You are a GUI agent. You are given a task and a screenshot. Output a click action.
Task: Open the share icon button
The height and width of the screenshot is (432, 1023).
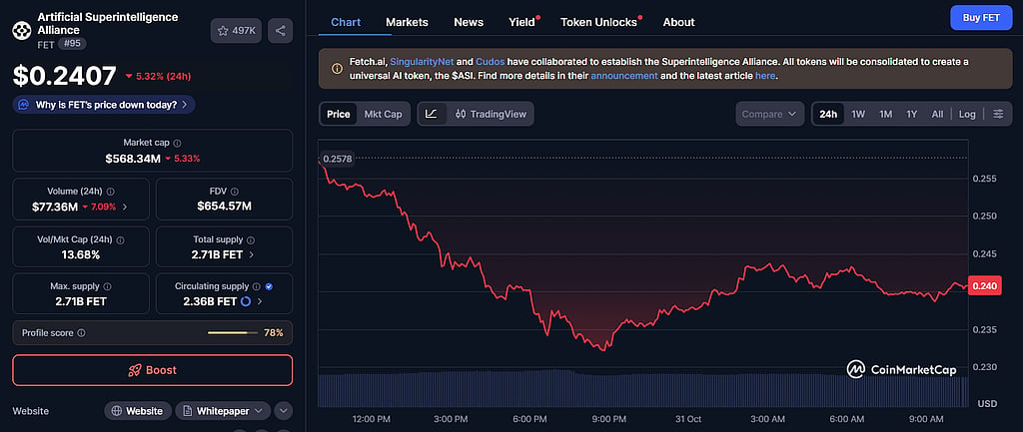(x=280, y=31)
